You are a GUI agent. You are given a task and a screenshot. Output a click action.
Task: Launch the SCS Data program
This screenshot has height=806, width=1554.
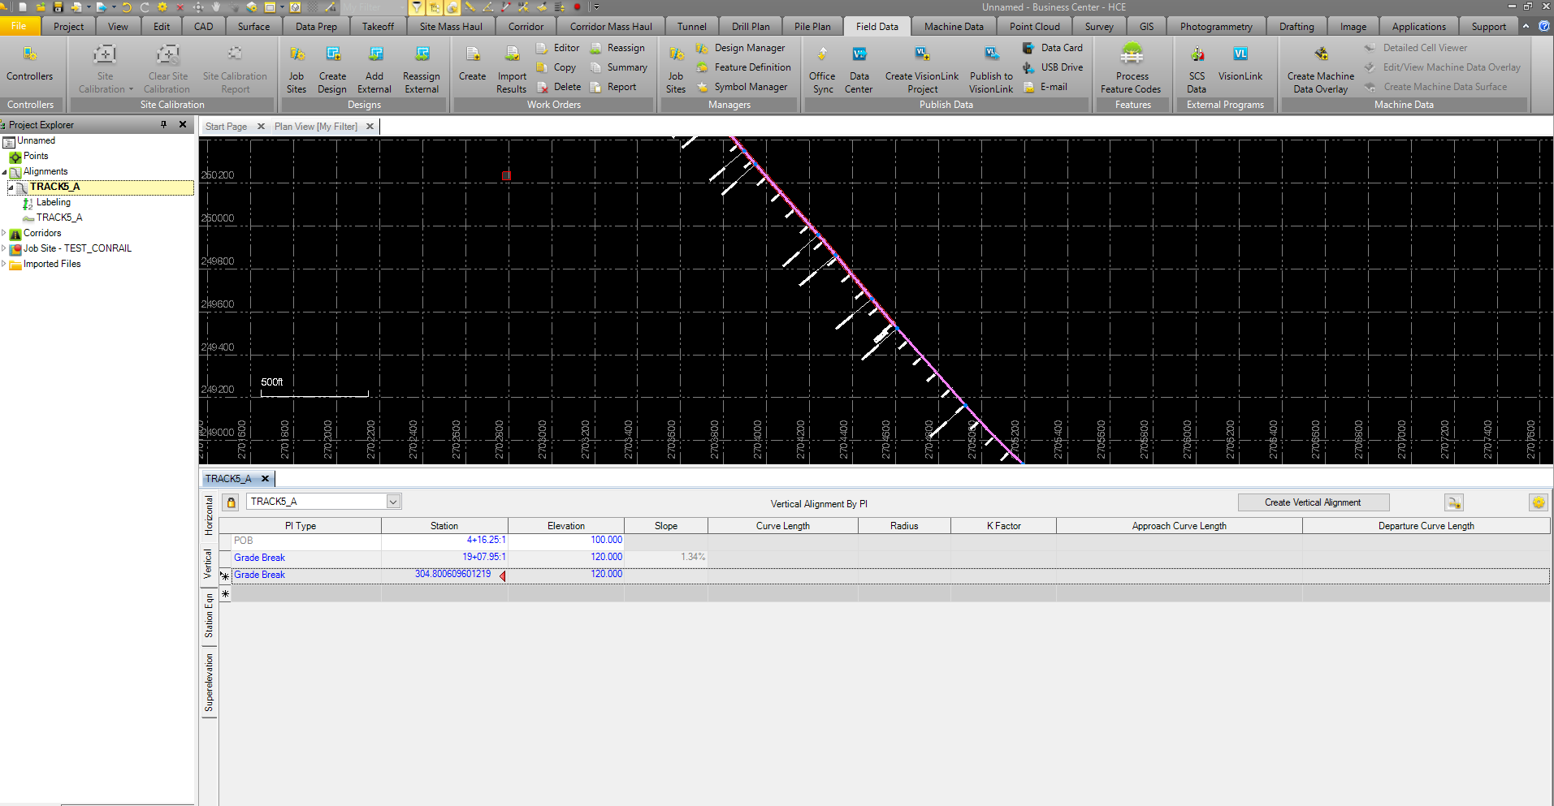pyautogui.click(x=1196, y=67)
